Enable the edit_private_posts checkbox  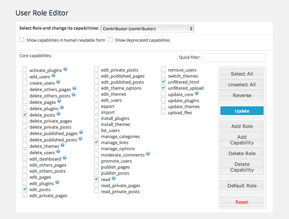pos(96,69)
